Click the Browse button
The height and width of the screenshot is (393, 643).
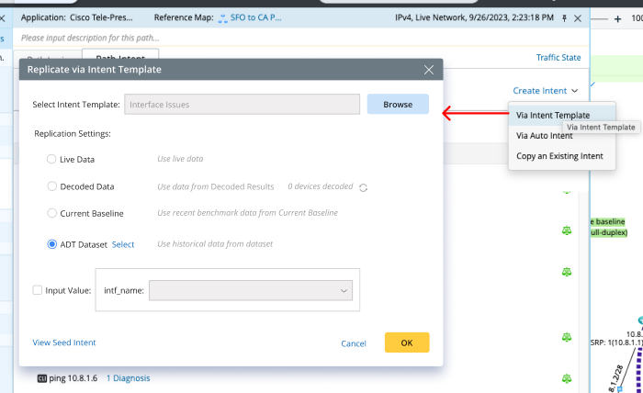tap(398, 105)
